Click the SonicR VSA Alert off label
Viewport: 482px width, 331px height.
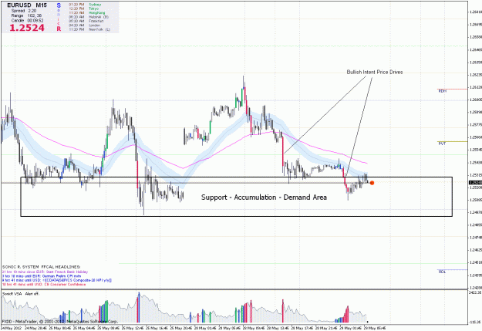tap(21, 294)
